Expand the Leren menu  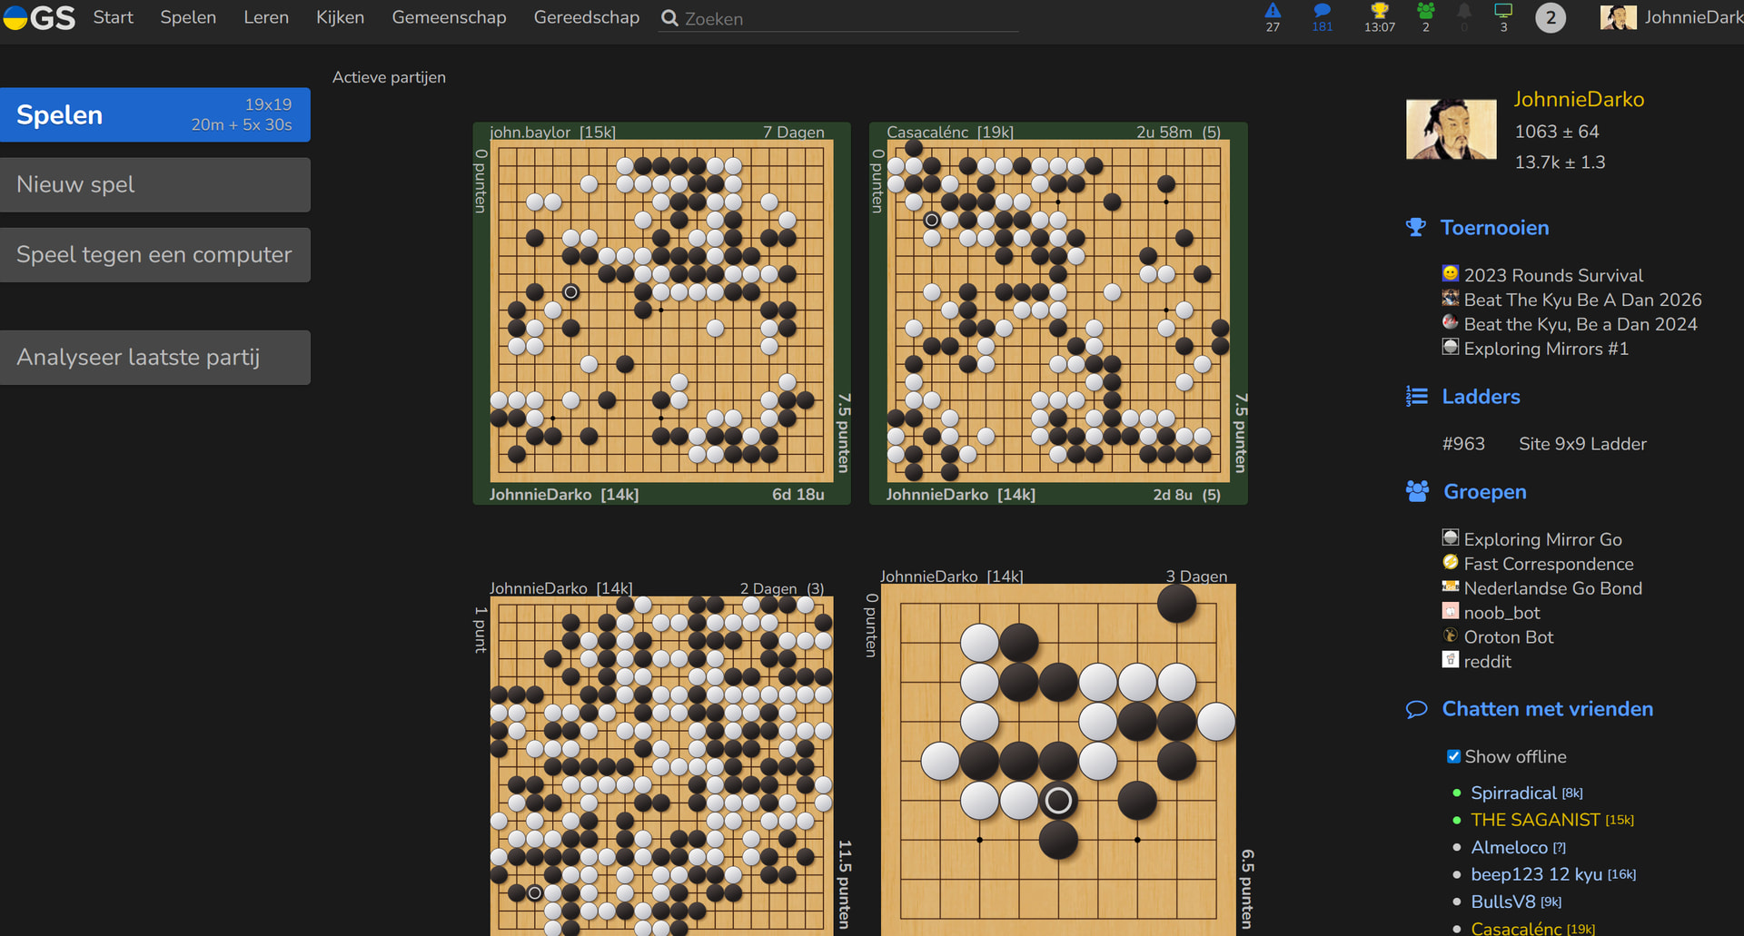coord(266,17)
